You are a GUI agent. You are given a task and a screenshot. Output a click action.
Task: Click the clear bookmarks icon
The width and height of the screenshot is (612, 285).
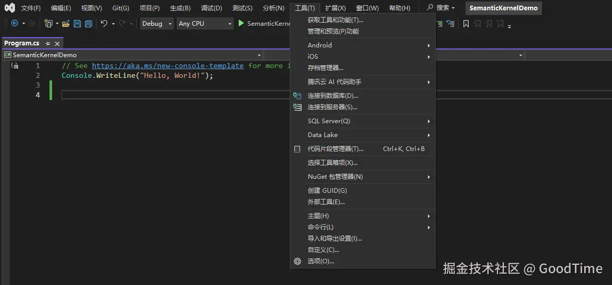500,24
